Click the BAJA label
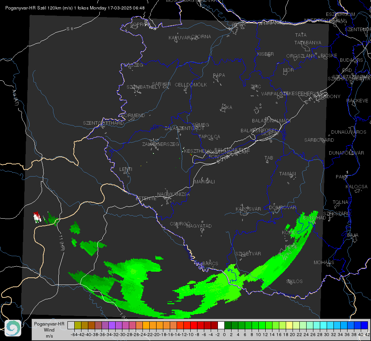This screenshot has height=341, width=371. point(353,235)
